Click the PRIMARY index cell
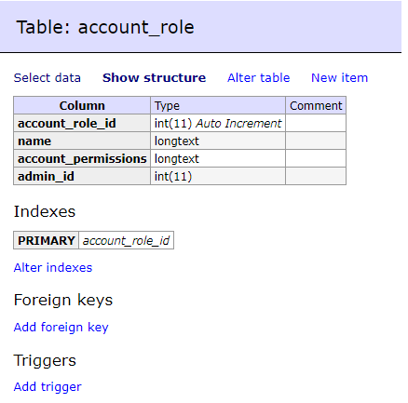The width and height of the screenshot is (408, 403). coord(47,240)
